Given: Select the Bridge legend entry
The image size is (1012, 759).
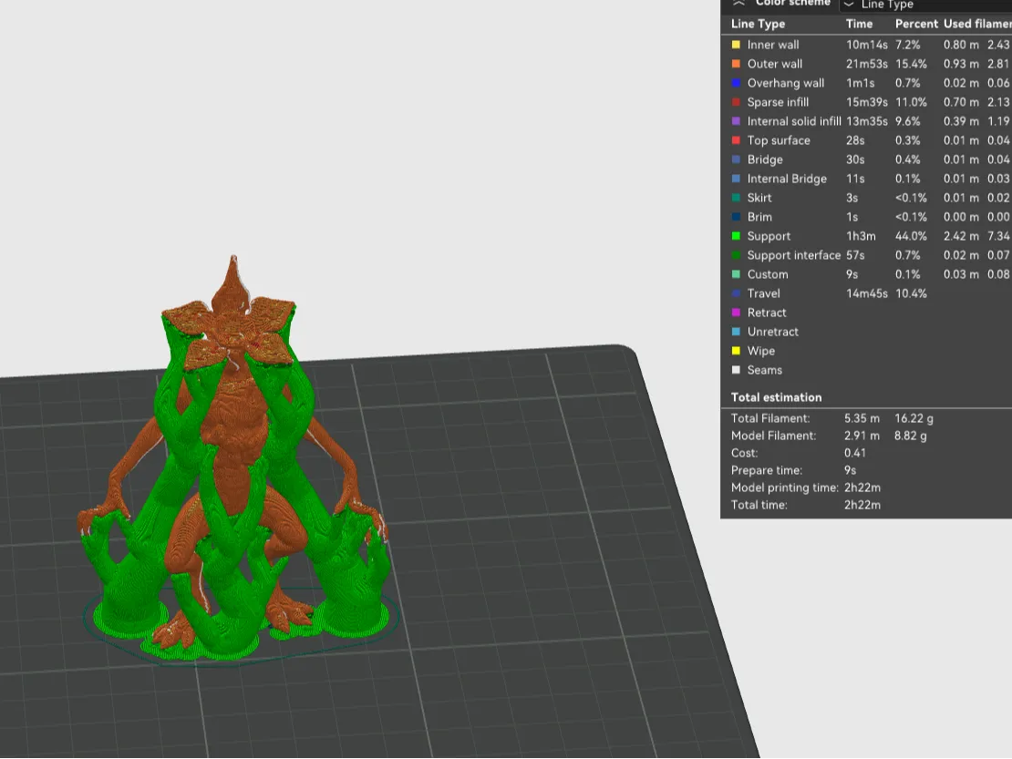Looking at the screenshot, I should pos(764,159).
